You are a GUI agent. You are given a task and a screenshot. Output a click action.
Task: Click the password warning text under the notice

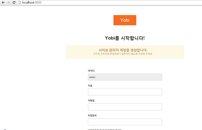click(123, 54)
